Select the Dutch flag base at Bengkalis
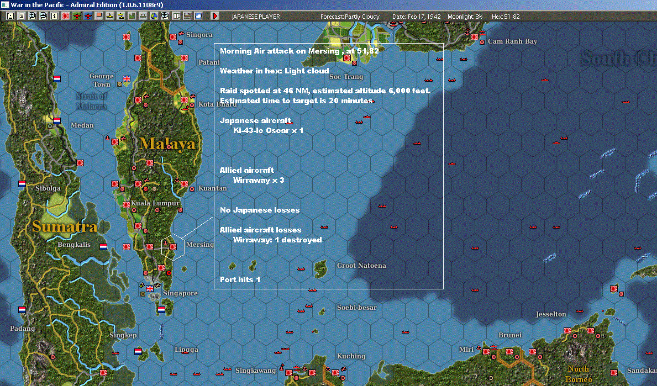The width and height of the screenshot is (657, 386). [x=103, y=247]
